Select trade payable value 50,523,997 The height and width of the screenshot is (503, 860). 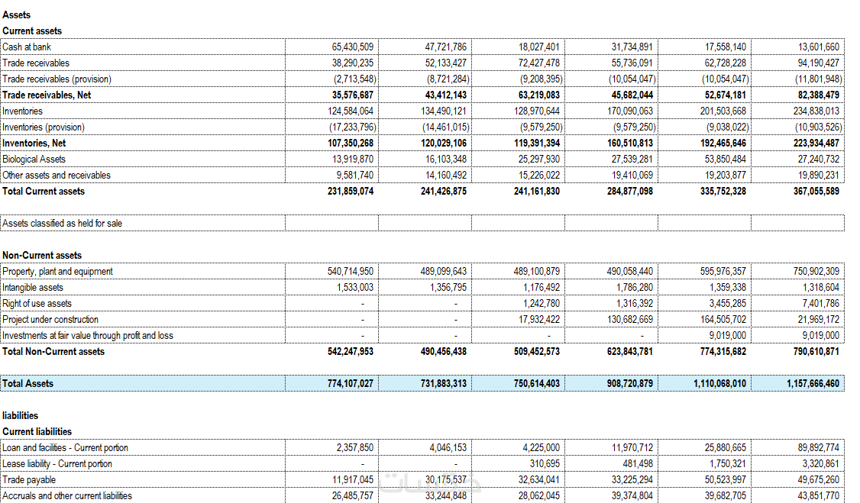[725, 480]
